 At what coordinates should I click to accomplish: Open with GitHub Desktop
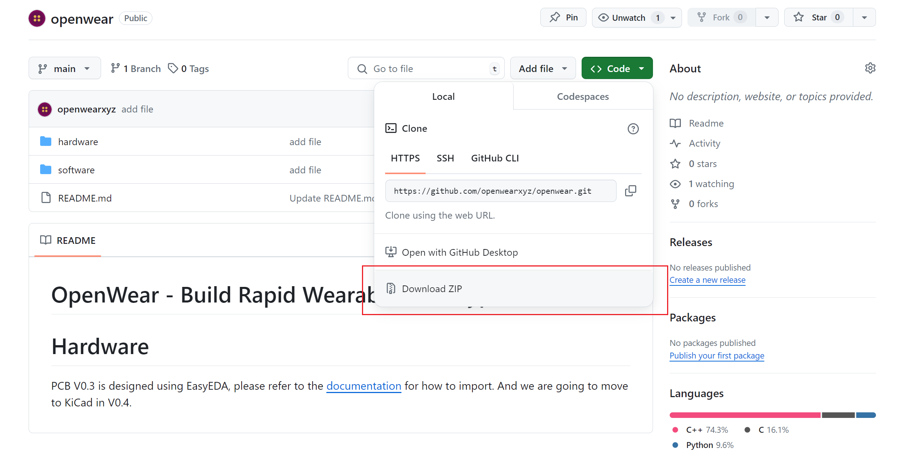coord(459,252)
